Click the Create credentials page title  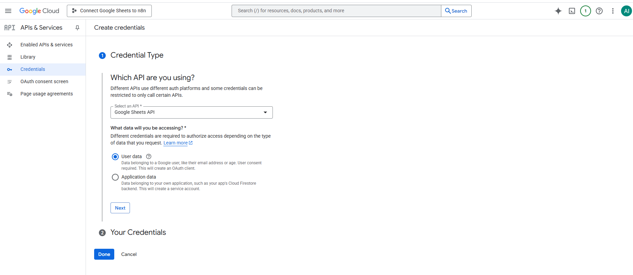click(x=119, y=28)
